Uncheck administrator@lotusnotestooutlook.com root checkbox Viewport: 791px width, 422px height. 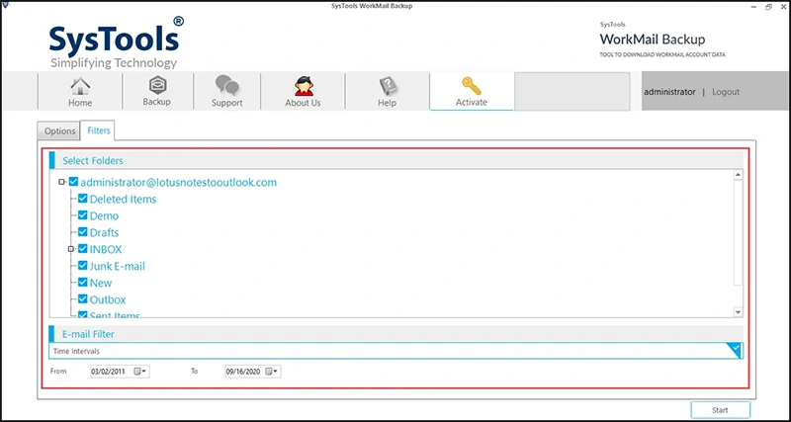point(73,182)
